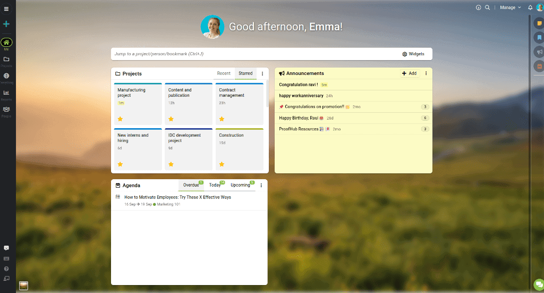The image size is (544, 293).
Task: Open Manufacturing project card
Action: coord(138,104)
